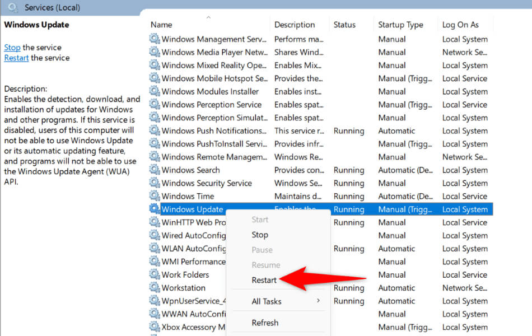Screen dimensions: 532x336
Task: Click the Status column header
Action: [344, 25]
